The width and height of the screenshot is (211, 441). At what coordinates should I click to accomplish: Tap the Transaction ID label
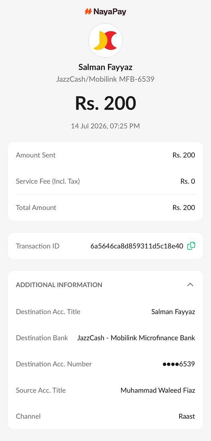38,246
